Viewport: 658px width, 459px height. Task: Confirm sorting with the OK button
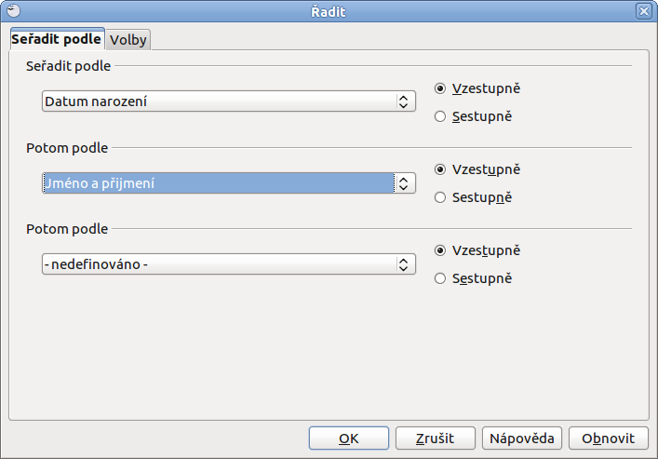pyautogui.click(x=349, y=438)
